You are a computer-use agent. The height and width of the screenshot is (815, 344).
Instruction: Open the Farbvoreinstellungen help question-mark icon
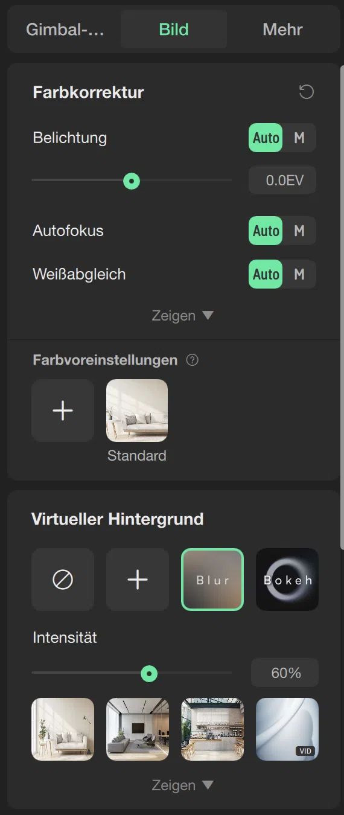193,360
